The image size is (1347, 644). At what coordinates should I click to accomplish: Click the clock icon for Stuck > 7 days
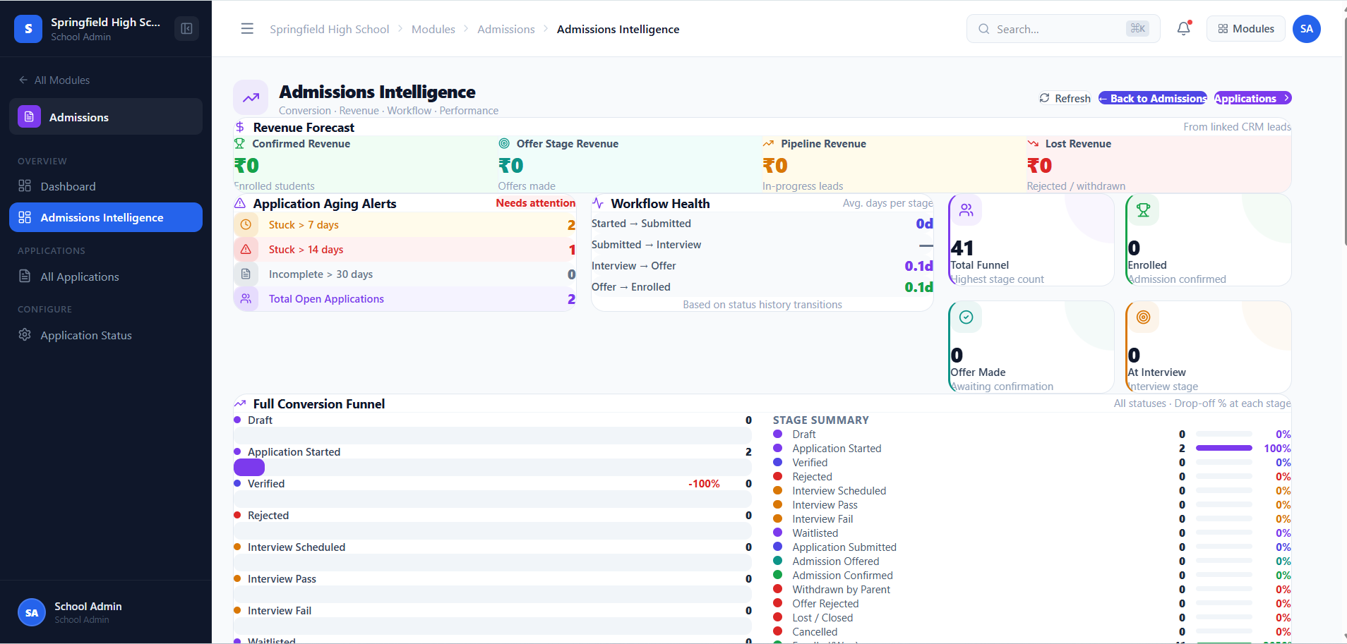[246, 224]
